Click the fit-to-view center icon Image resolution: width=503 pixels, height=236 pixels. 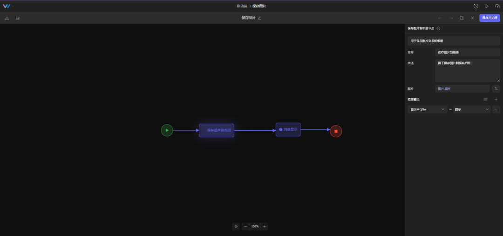coord(236,226)
